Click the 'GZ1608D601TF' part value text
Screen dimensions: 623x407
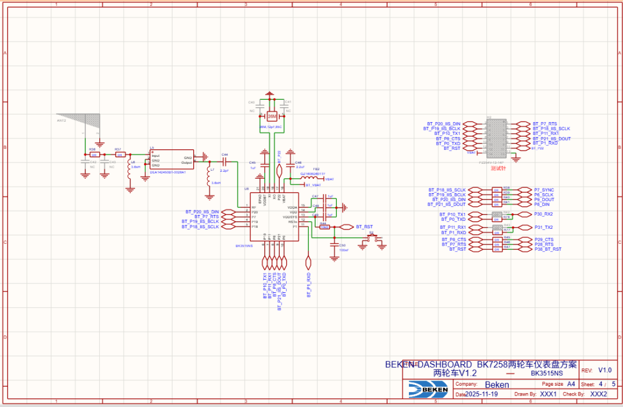[313, 174]
